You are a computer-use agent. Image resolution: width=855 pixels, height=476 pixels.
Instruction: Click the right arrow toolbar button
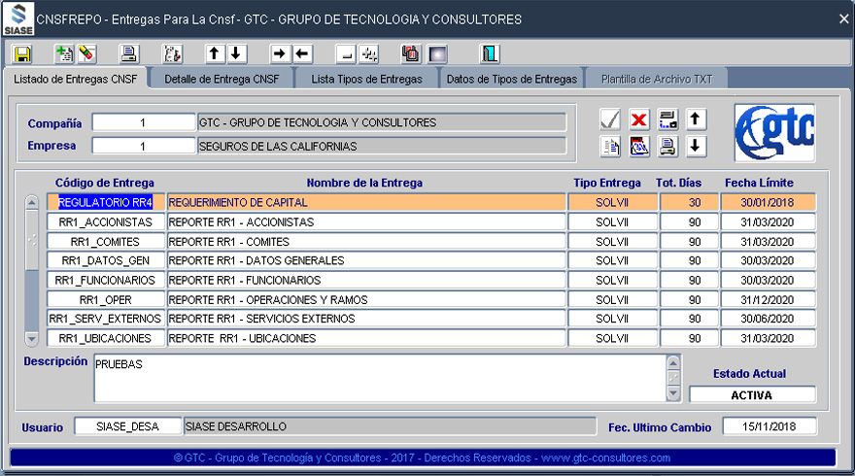(x=280, y=54)
